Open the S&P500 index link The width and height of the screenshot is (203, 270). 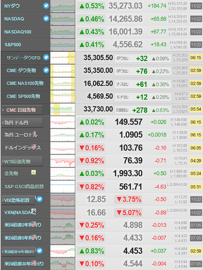[13, 45]
